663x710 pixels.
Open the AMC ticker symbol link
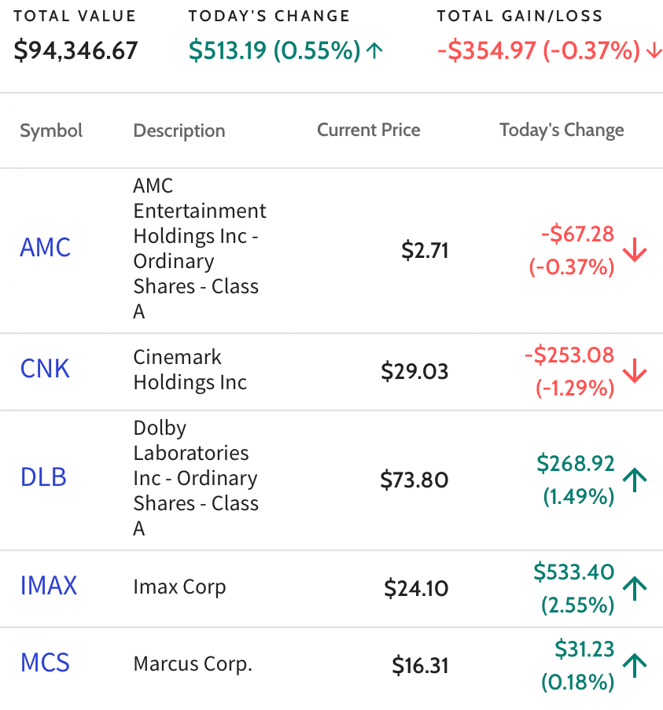pos(46,247)
